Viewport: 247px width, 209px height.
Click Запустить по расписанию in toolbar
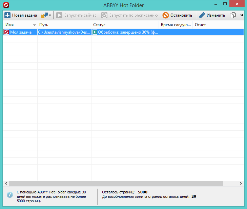click(129, 15)
